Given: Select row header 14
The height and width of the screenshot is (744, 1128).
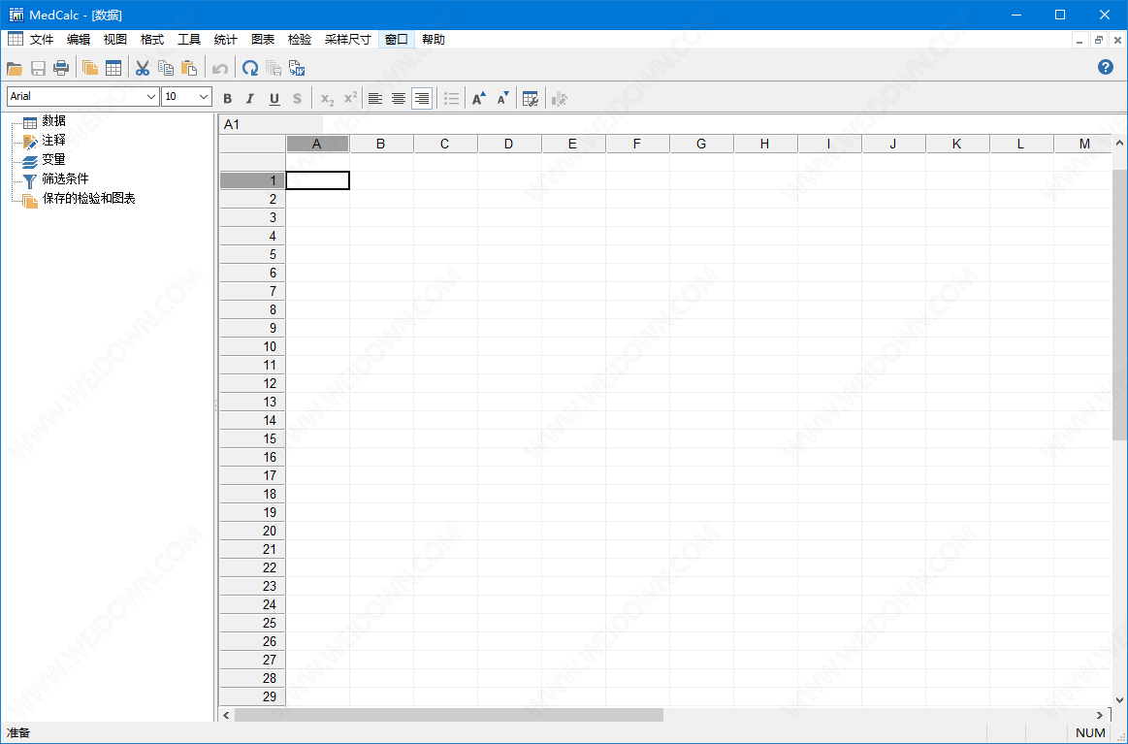Looking at the screenshot, I should pos(252,420).
